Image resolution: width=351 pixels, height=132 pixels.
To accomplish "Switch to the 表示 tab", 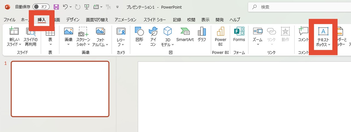I will pos(205,20).
